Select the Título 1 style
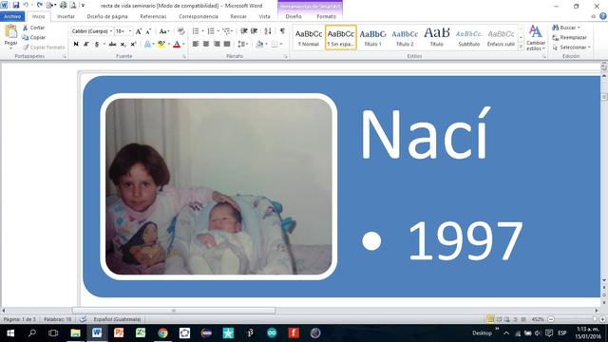 pos(372,38)
